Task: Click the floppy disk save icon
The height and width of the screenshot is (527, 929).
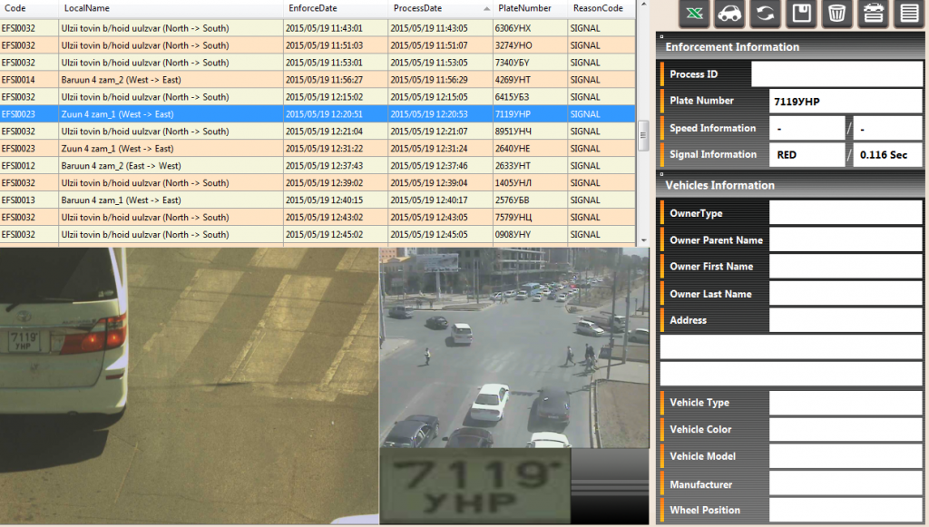Action: 801,14
